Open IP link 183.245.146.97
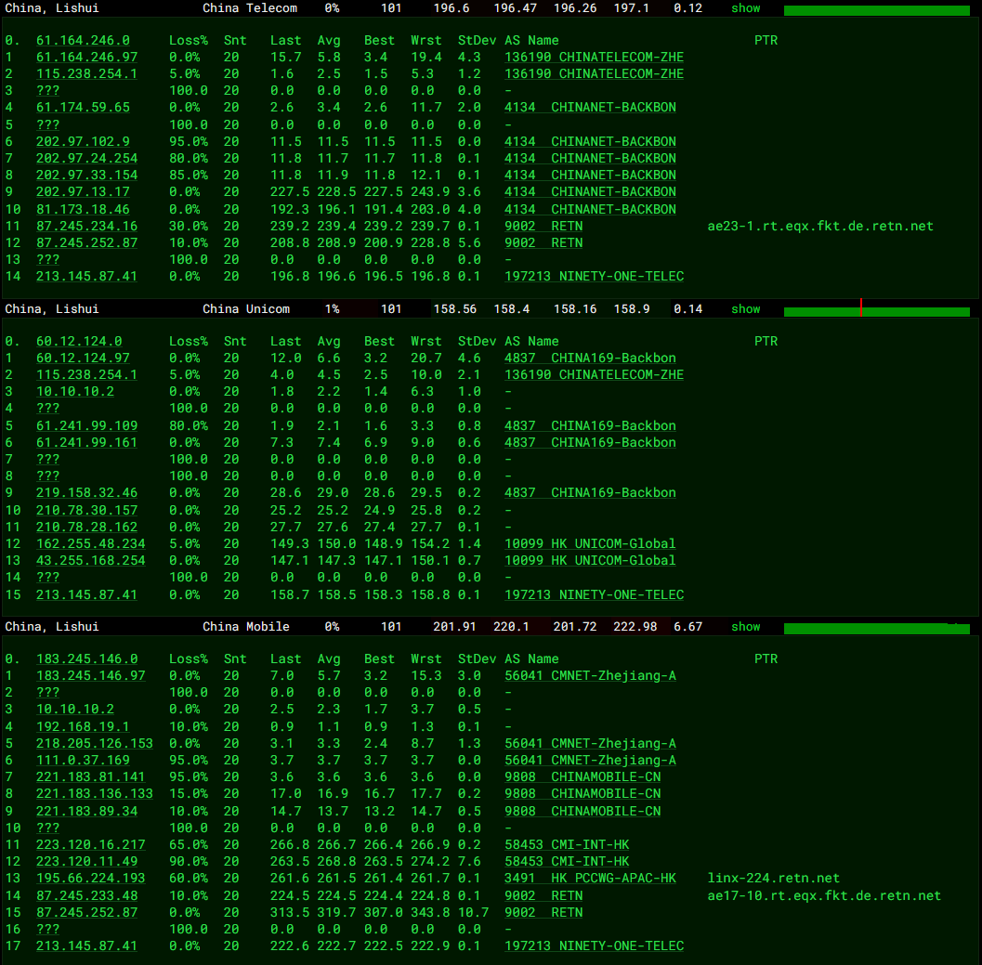This screenshot has height=965, width=982. click(90, 676)
